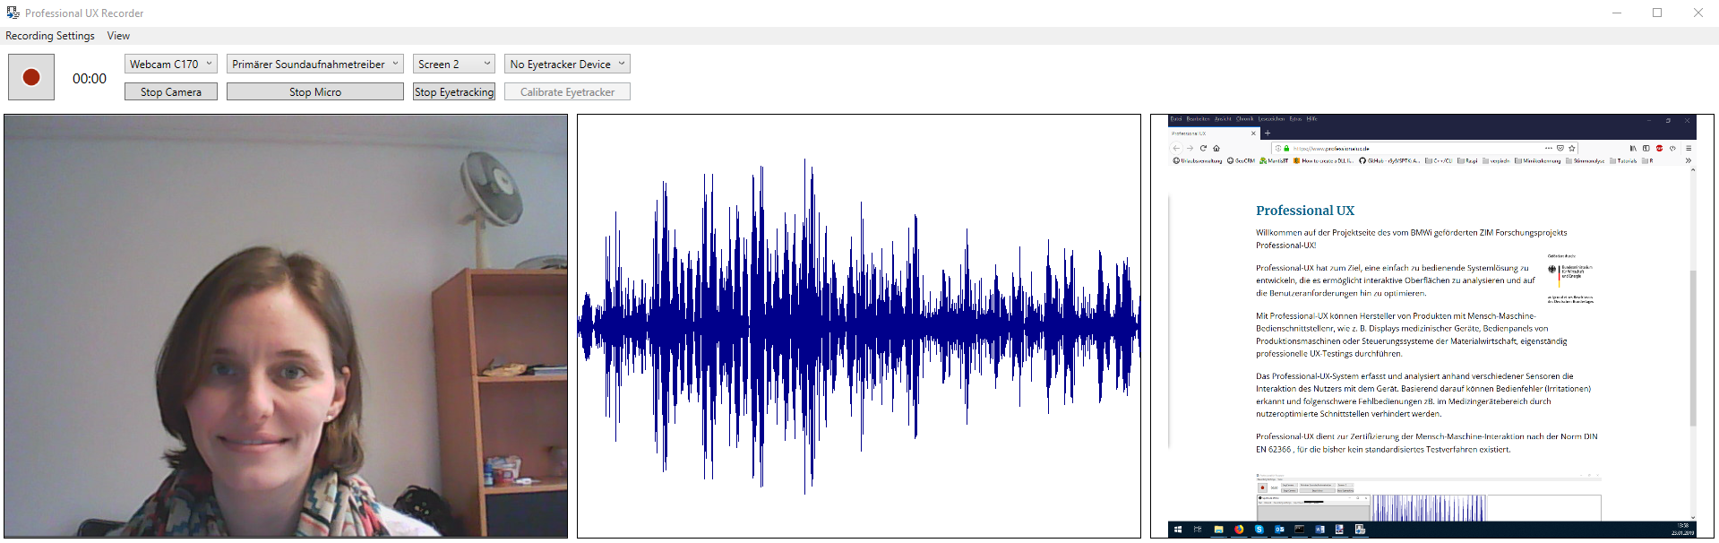The height and width of the screenshot is (543, 1719).
Task: Select the screen capture preview pane
Action: [x=1431, y=326]
